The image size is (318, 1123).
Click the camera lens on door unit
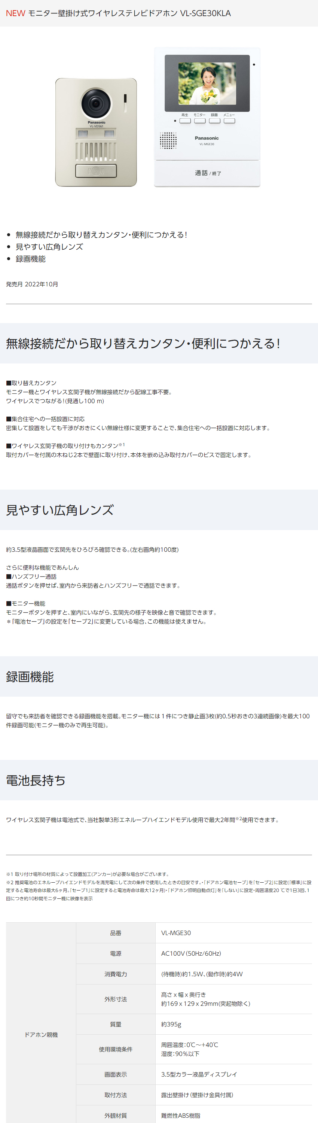coord(96,103)
